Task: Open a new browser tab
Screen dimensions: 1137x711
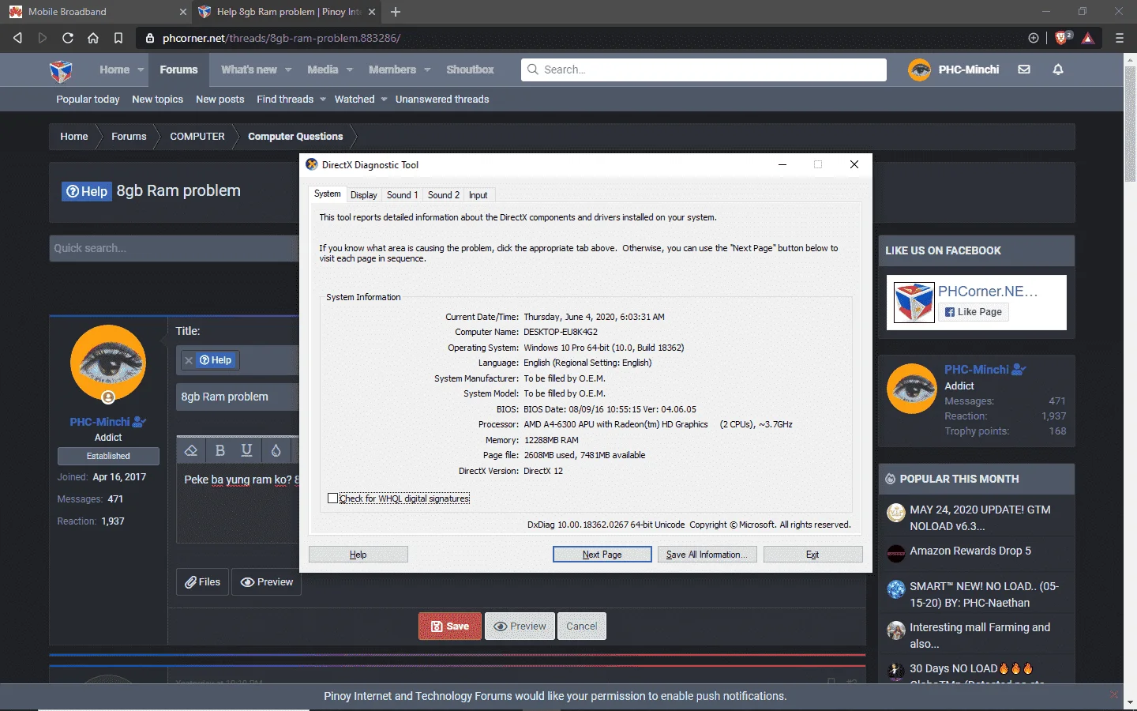Action: pos(396,12)
